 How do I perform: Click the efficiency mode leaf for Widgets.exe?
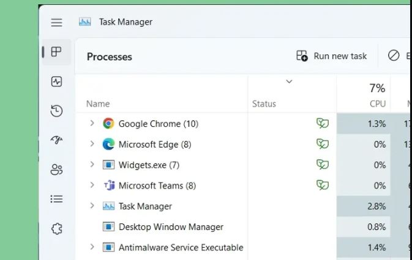tap(323, 164)
